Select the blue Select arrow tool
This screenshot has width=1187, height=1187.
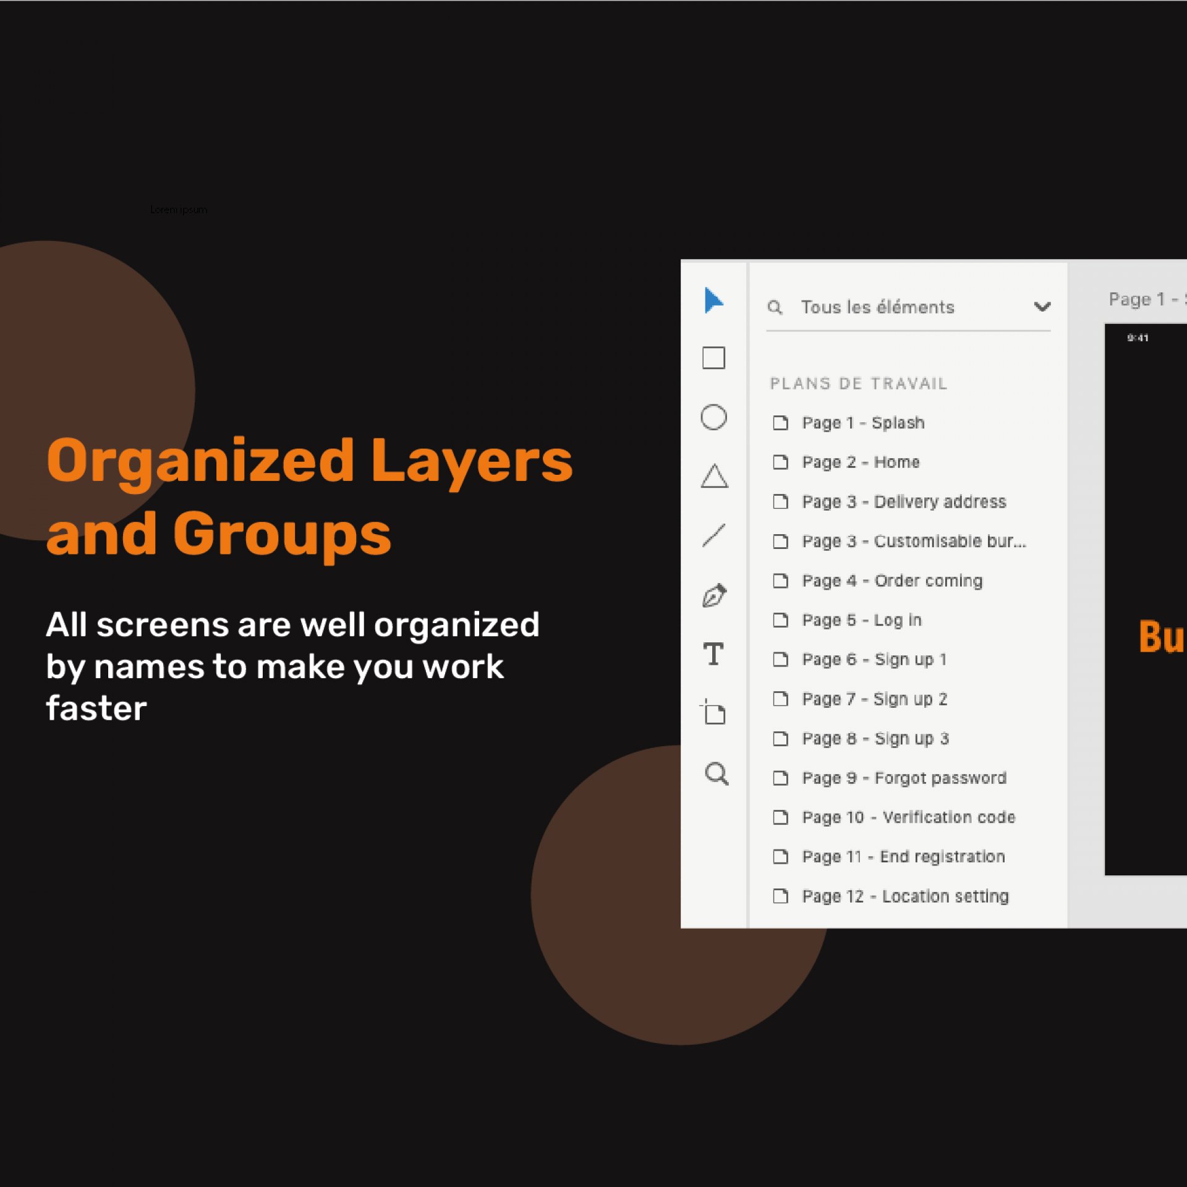point(713,300)
